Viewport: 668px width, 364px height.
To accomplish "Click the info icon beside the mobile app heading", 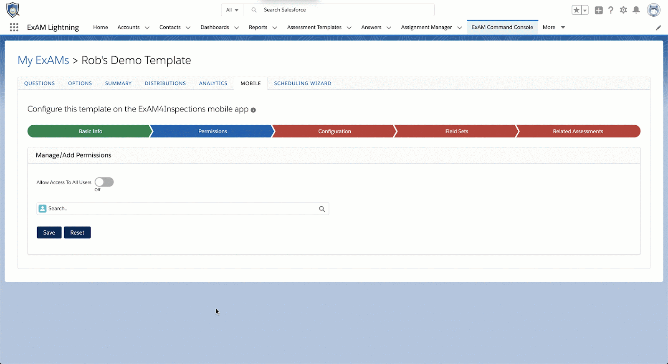I will [x=253, y=110].
